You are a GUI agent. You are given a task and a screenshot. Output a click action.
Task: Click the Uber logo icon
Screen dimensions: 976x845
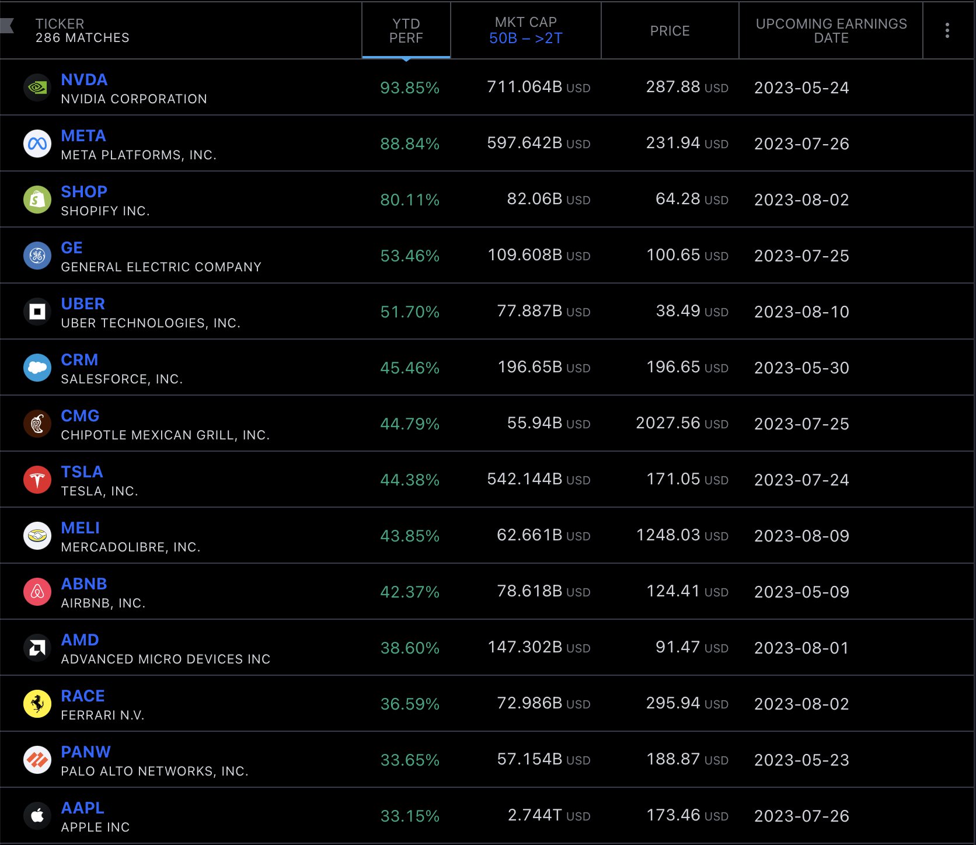37,312
